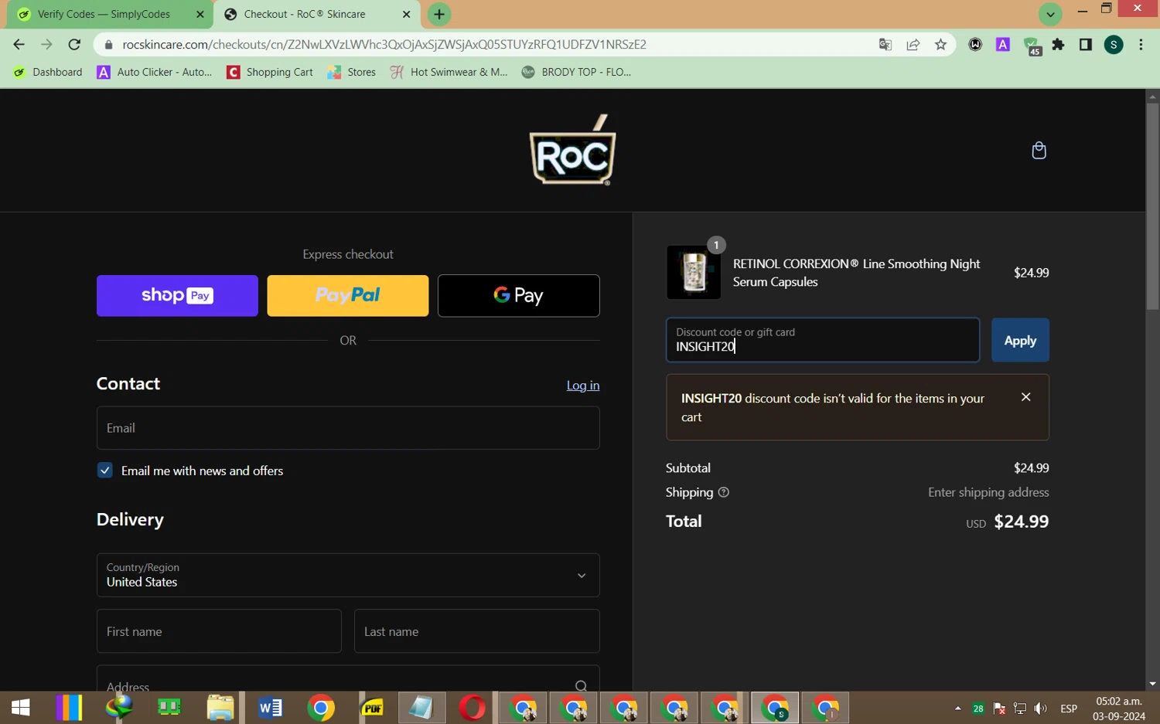The height and width of the screenshot is (724, 1160).
Task: Open the Extensions puzzle piece icon
Action: (x=1058, y=45)
